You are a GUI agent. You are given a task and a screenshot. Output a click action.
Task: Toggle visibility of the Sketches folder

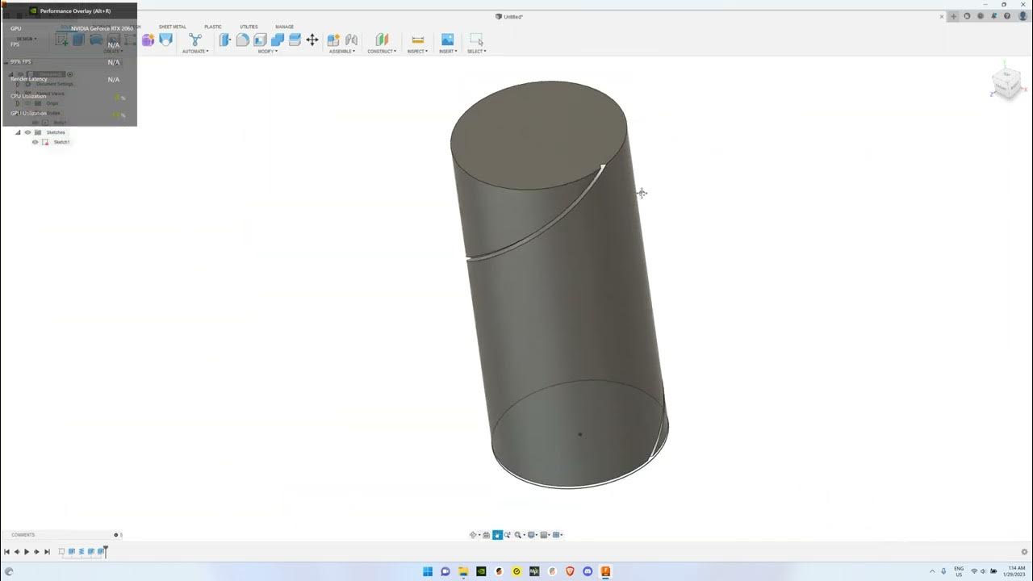click(27, 132)
